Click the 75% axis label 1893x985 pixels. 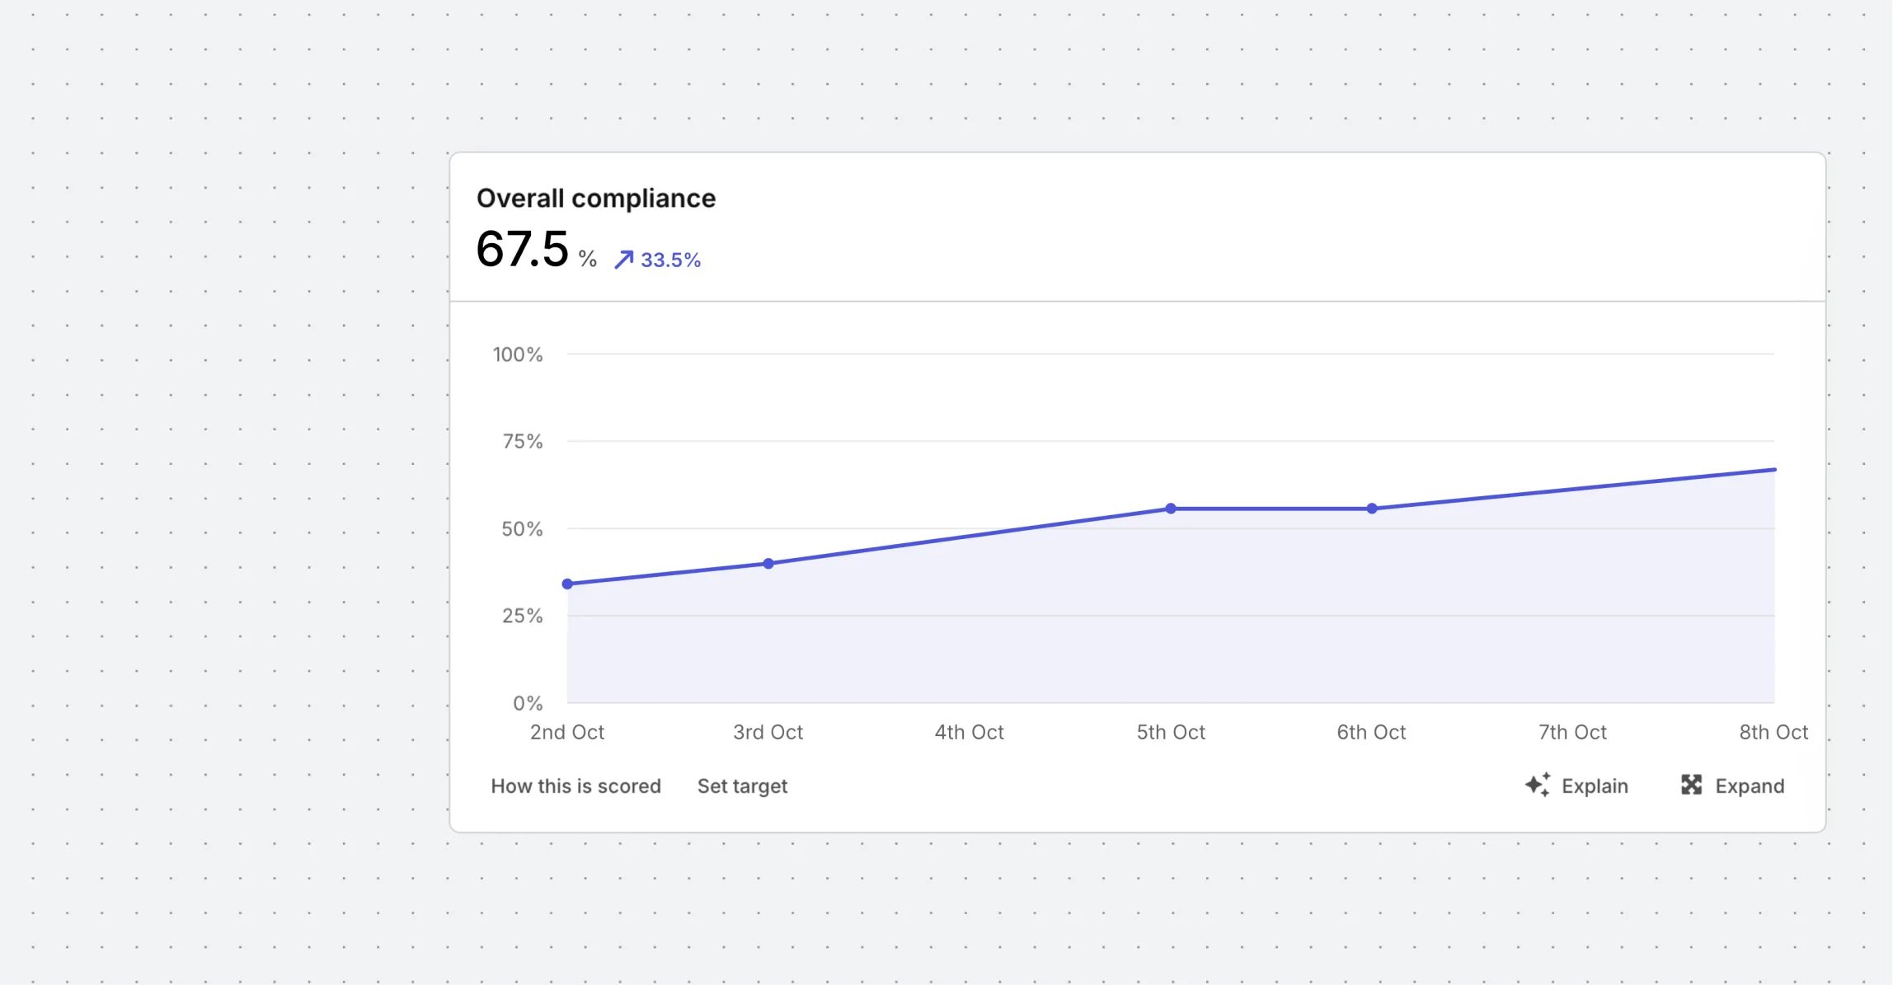click(x=523, y=441)
